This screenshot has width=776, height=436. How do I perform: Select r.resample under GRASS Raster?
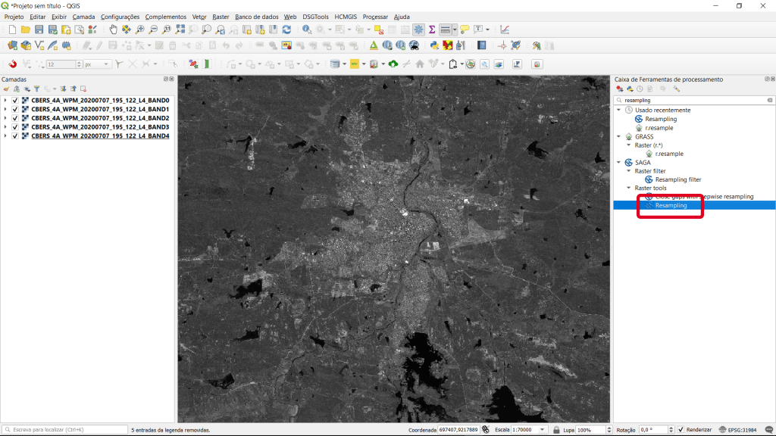tap(669, 154)
